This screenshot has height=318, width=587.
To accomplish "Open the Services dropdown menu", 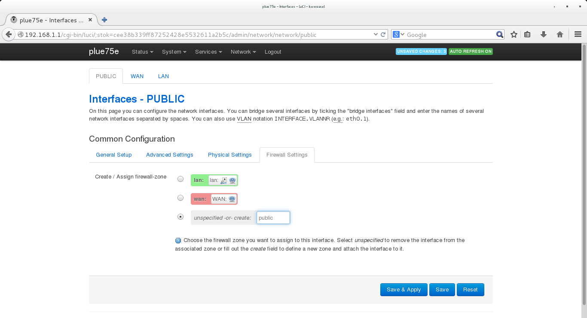I will [x=208, y=52].
